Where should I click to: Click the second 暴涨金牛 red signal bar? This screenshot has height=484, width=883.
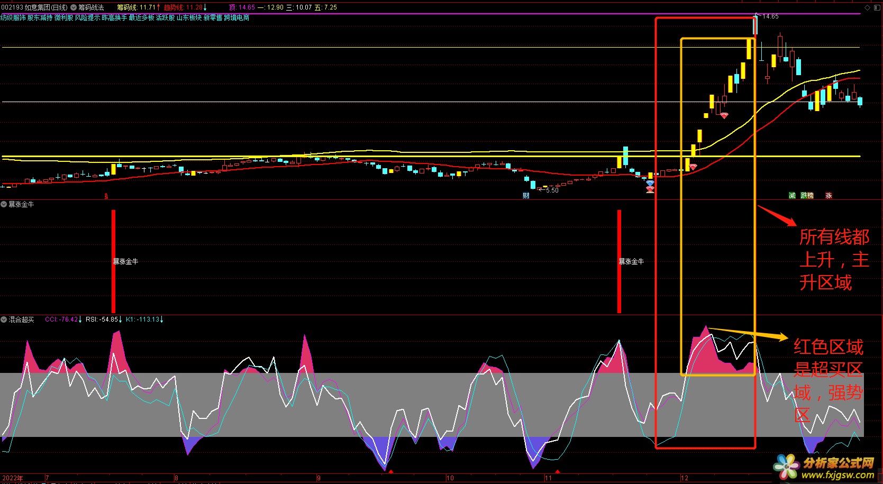(x=619, y=261)
